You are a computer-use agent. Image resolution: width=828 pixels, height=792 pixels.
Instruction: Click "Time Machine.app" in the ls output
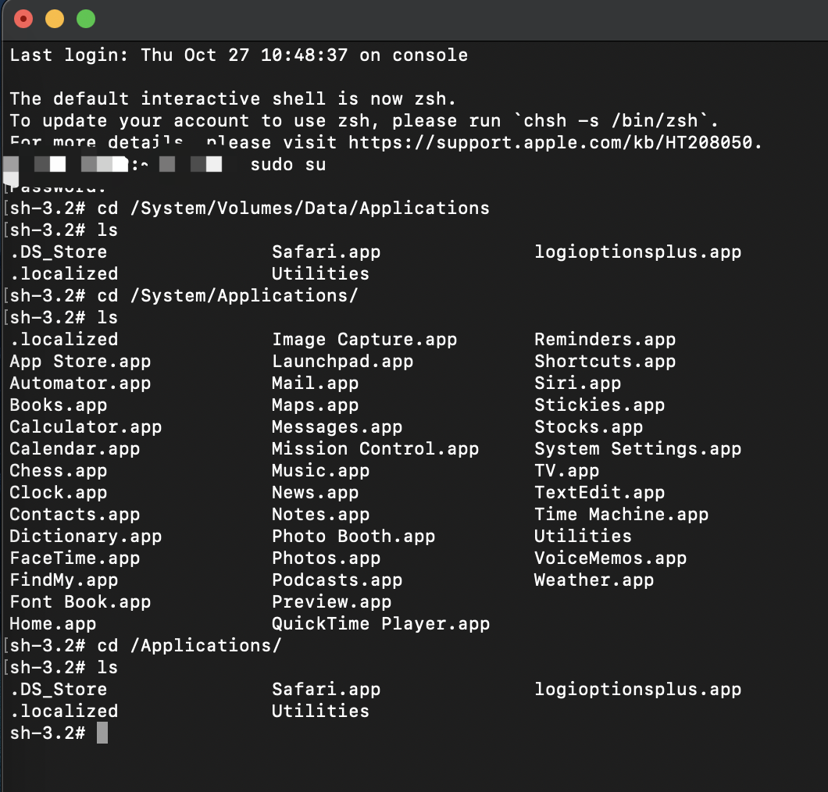pyautogui.click(x=621, y=515)
